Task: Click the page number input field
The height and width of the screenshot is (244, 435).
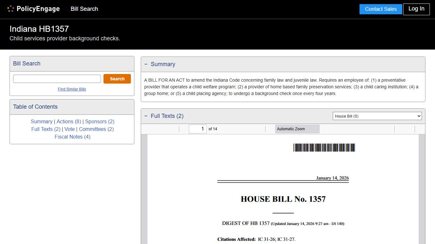Action: [197, 129]
